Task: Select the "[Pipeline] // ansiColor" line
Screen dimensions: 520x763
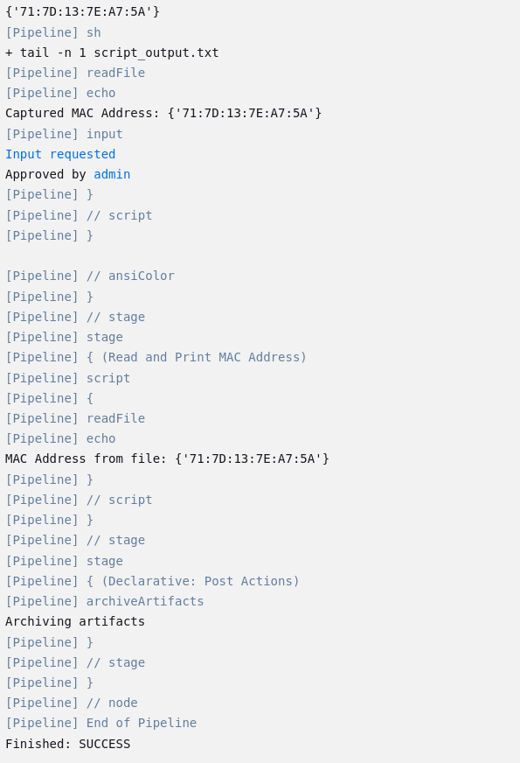Action: (x=90, y=276)
